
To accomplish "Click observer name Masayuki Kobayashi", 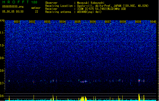I will point(91,3).
